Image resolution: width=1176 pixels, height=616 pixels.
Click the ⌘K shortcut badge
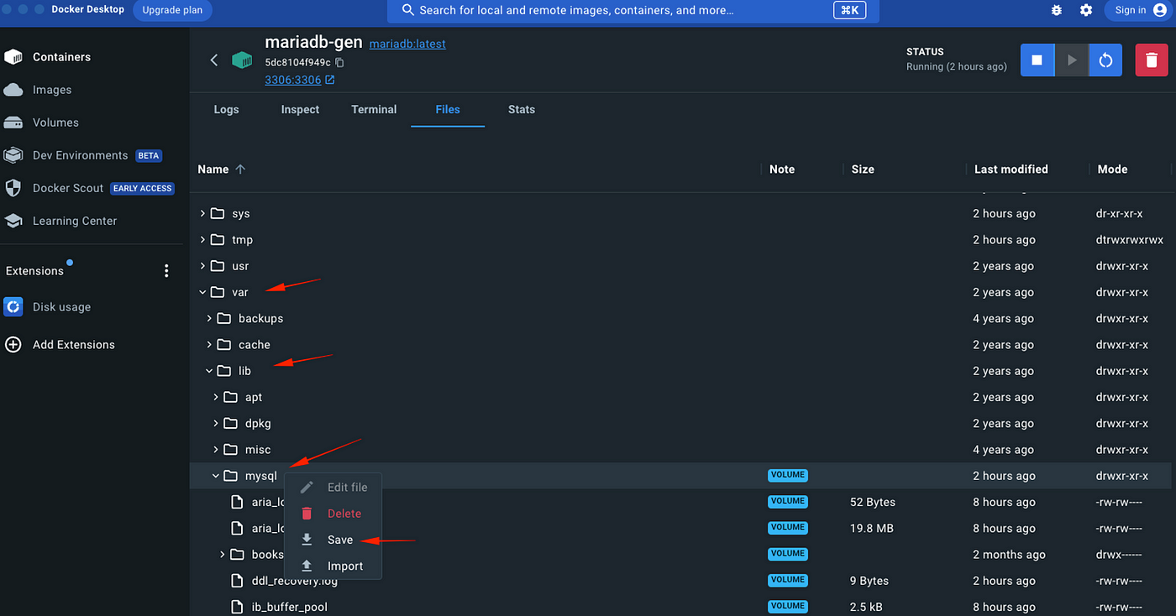tap(849, 10)
